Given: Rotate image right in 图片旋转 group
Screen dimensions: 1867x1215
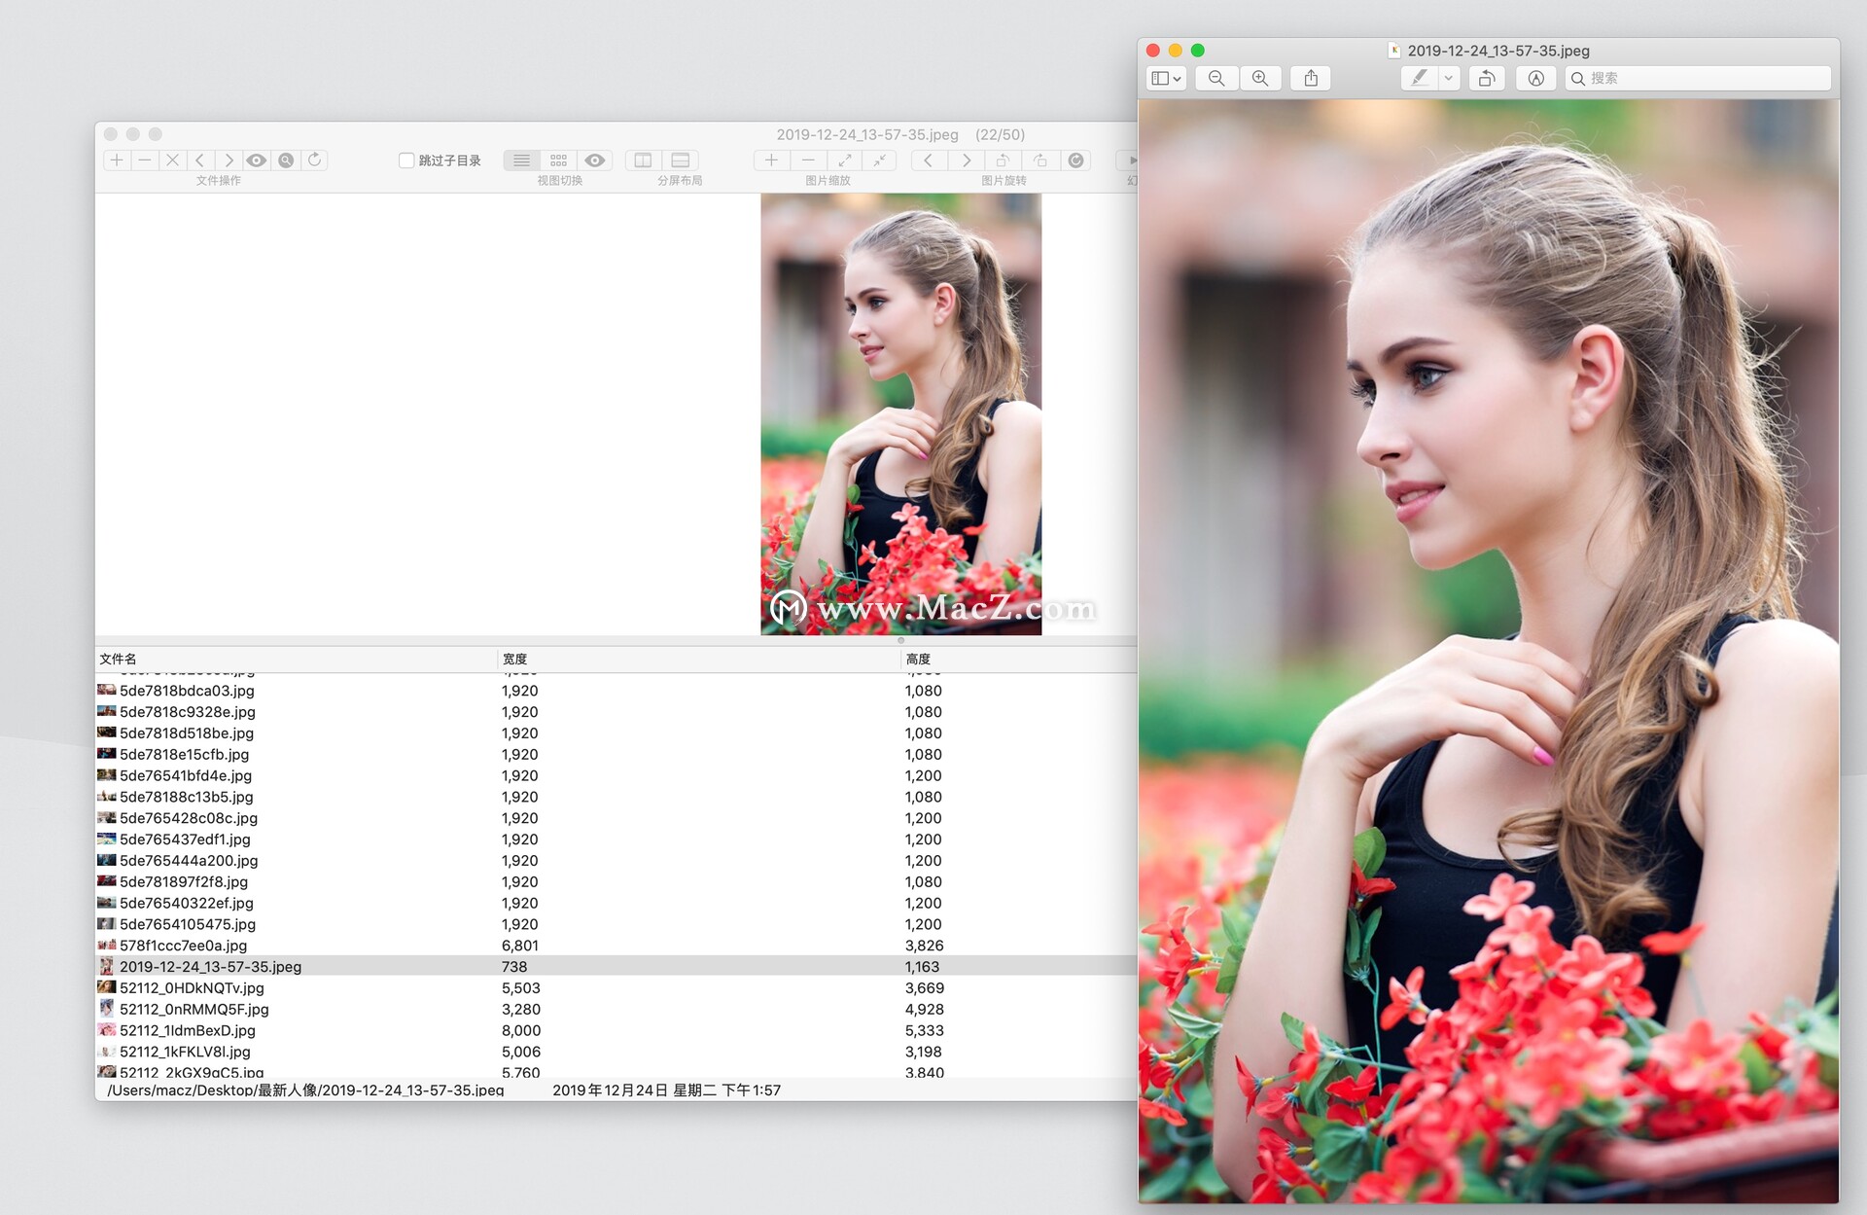Looking at the screenshot, I should pos(1039,160).
